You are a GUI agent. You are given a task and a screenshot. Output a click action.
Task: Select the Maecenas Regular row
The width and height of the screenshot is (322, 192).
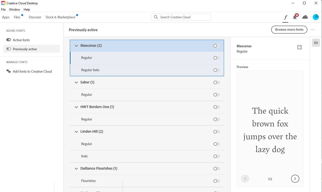147,58
